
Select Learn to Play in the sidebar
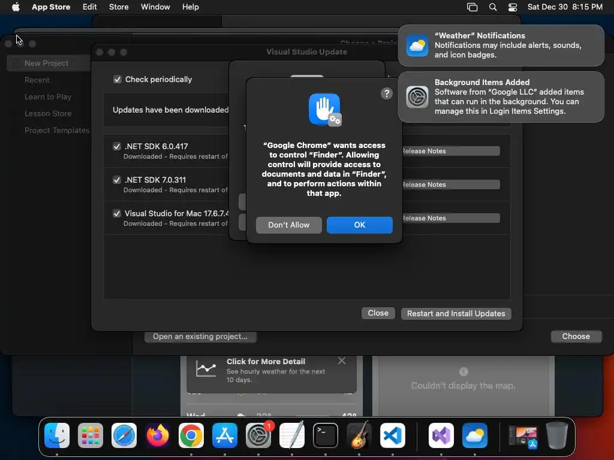pyautogui.click(x=48, y=96)
